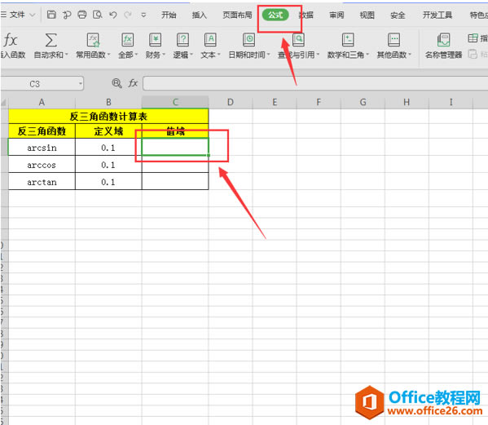Expand the Name Box dropdown arrow
The image size is (488, 425).
pyautogui.click(x=81, y=84)
